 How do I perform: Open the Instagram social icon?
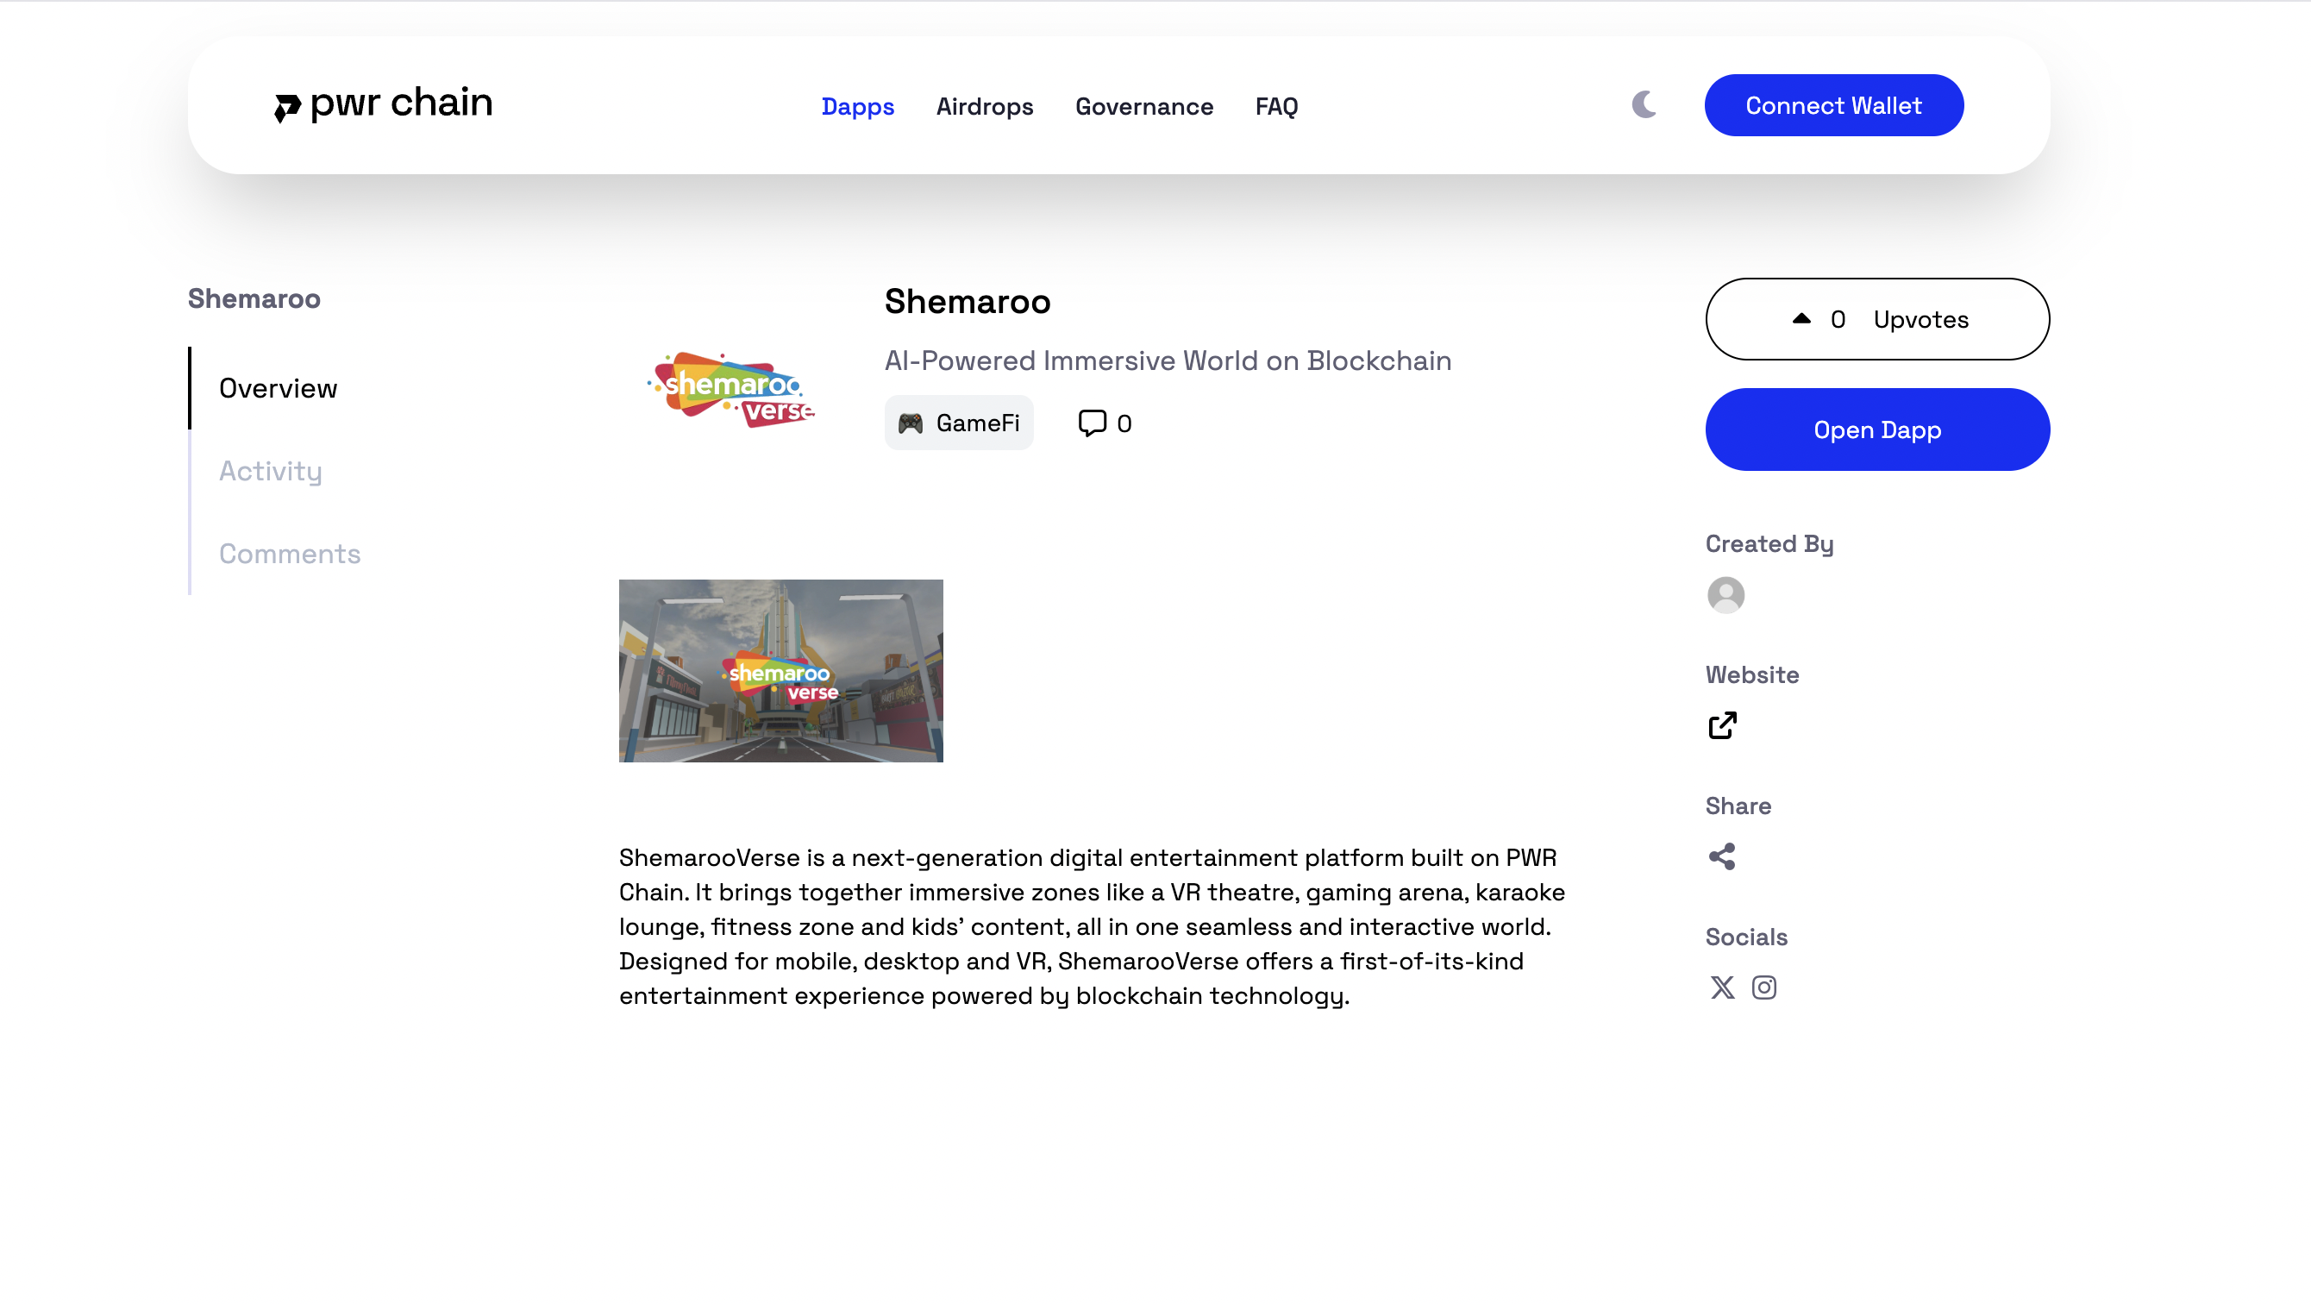(x=1763, y=987)
